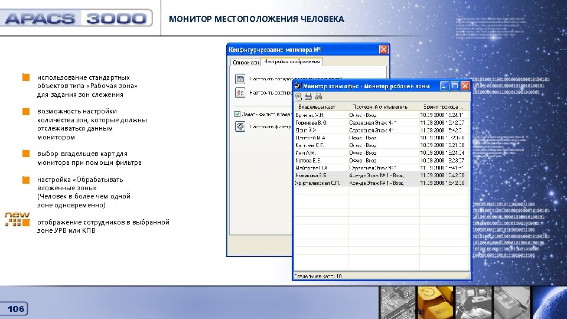The image size is (567, 319).
Task: Click reader cell in 'Горинова В.О.' row
Action: [x=384, y=123]
